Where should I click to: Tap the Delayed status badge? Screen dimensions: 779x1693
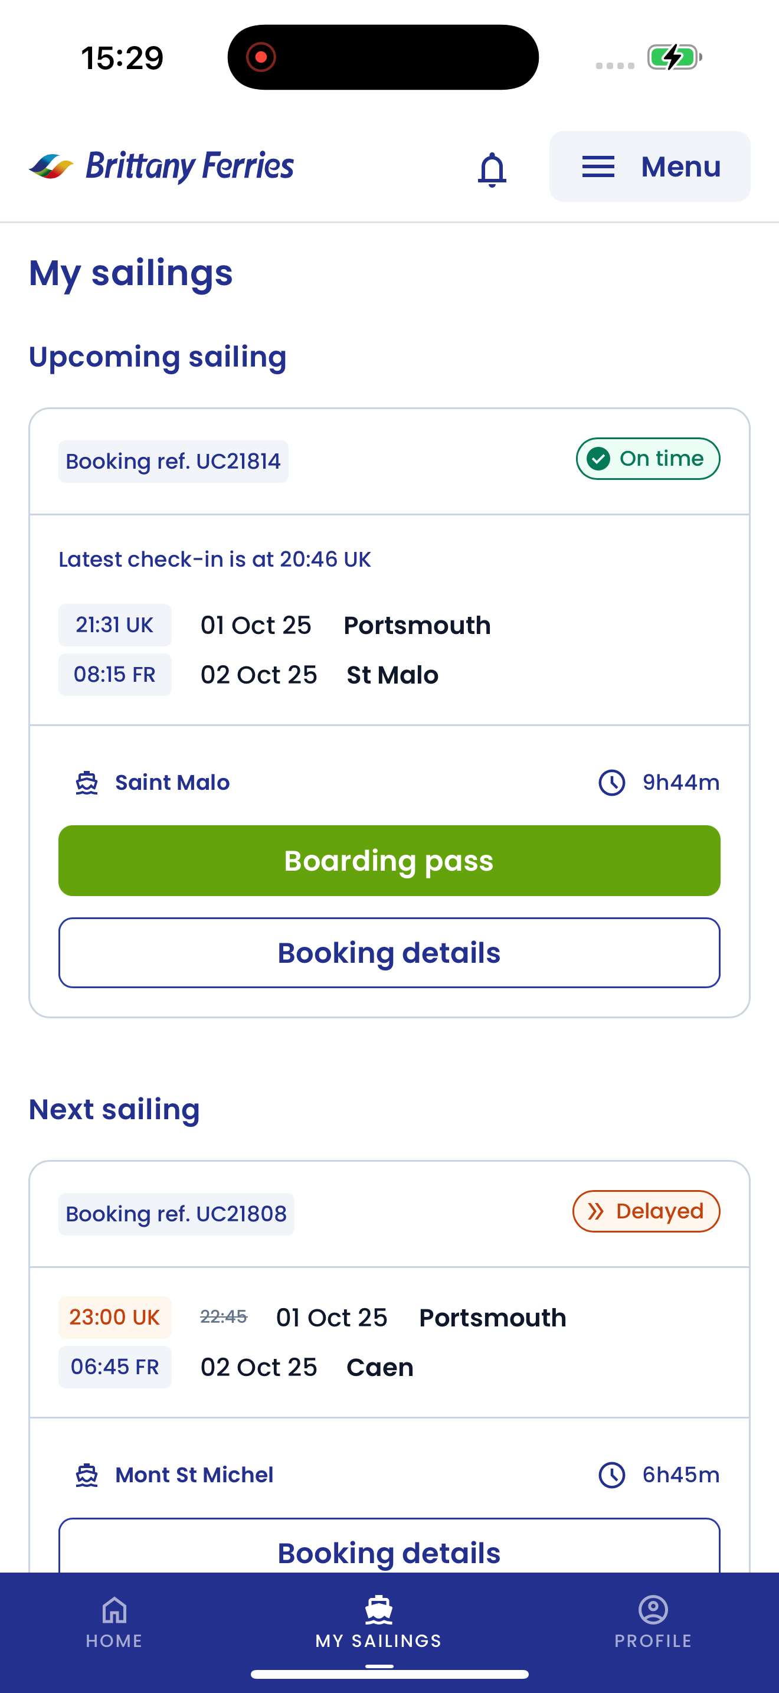(x=646, y=1211)
